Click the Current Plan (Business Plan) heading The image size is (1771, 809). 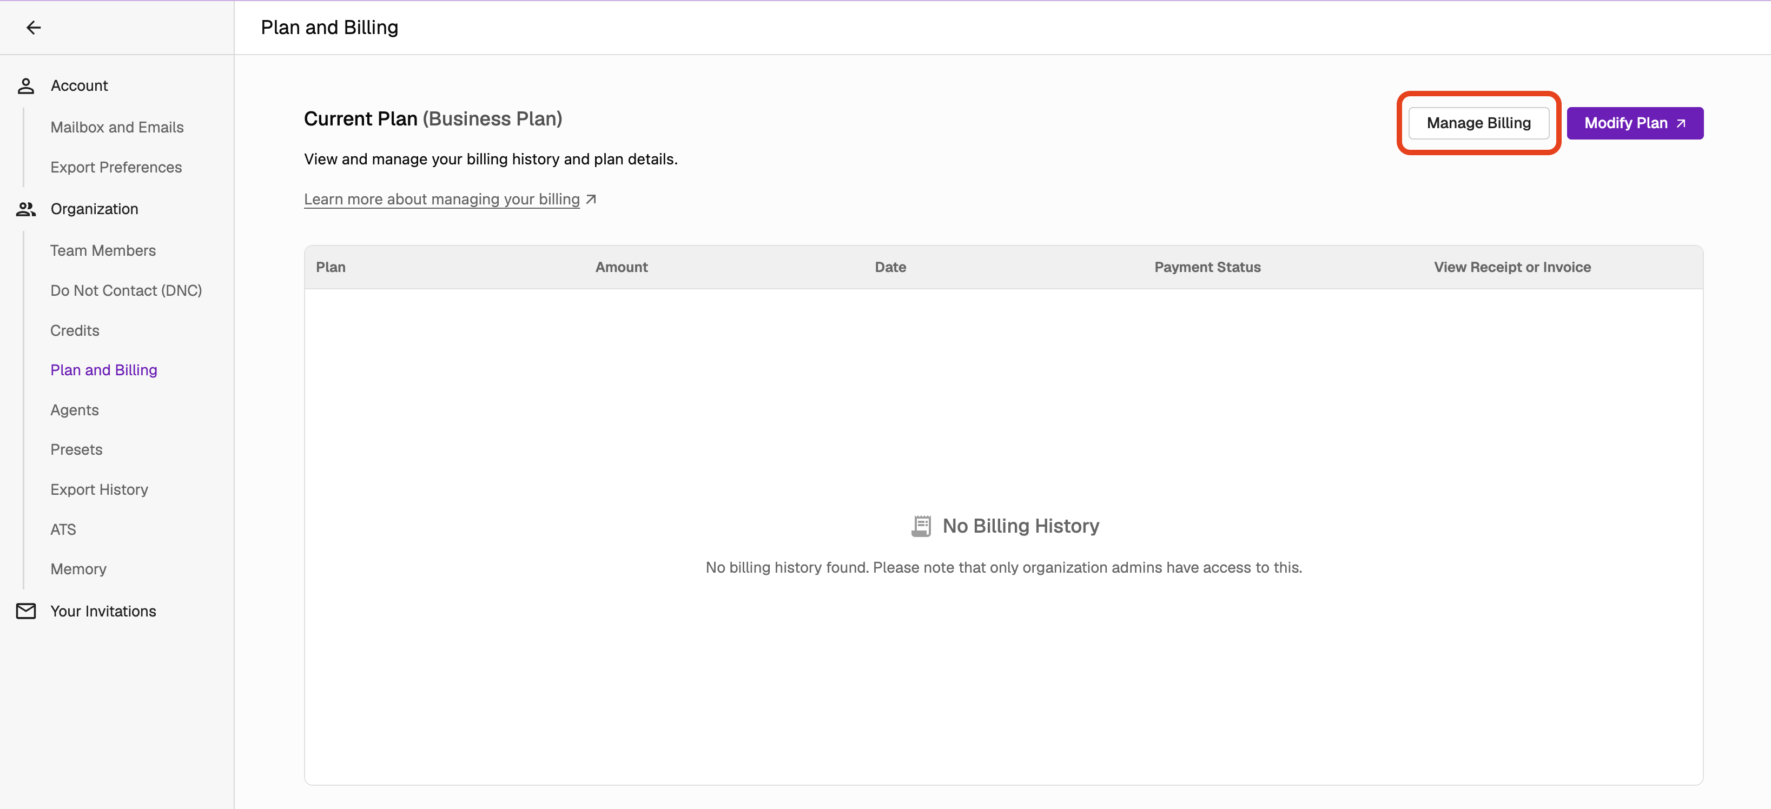click(x=433, y=119)
